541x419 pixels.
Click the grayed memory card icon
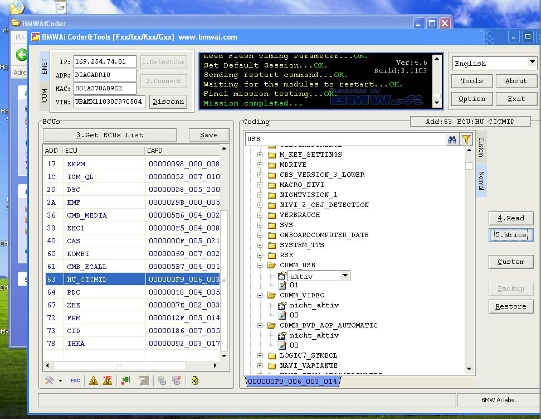tap(144, 381)
